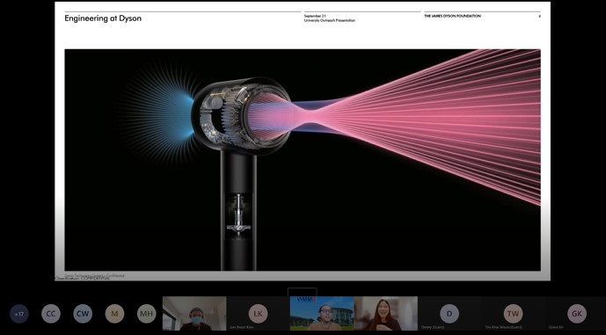Click video tile with MMU campus background
This screenshot has height=335, width=606.
(322, 313)
